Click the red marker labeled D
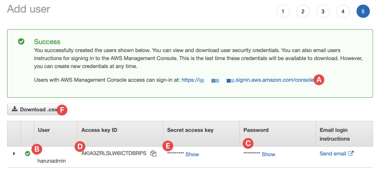This screenshot has width=387, height=179. click(80, 147)
